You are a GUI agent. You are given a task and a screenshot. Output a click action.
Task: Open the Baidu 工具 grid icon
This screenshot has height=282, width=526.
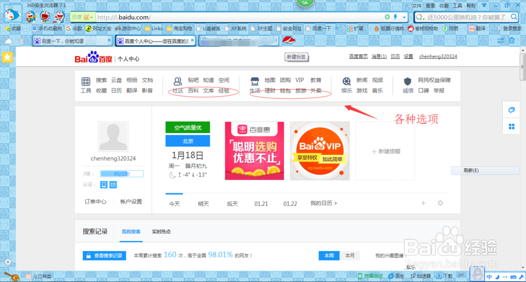[x=86, y=81]
